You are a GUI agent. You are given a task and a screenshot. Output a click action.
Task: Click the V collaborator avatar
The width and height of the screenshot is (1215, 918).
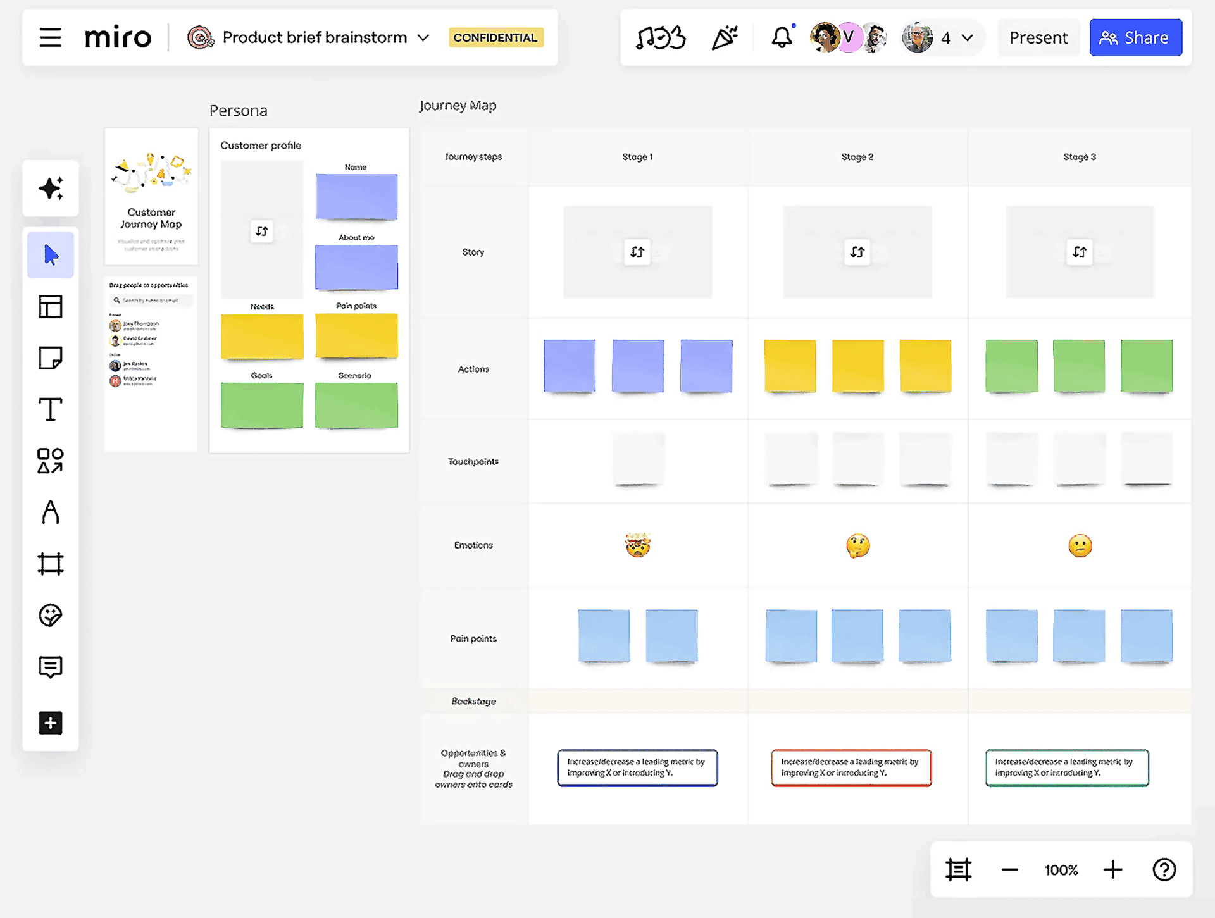pos(849,37)
